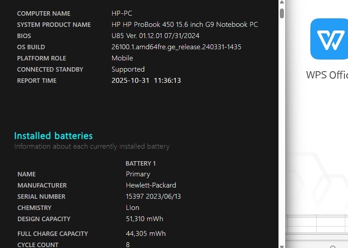The image size is (348, 248).
Task: Click the 'CHEMISTRY' label
Action: pyautogui.click(x=35, y=208)
